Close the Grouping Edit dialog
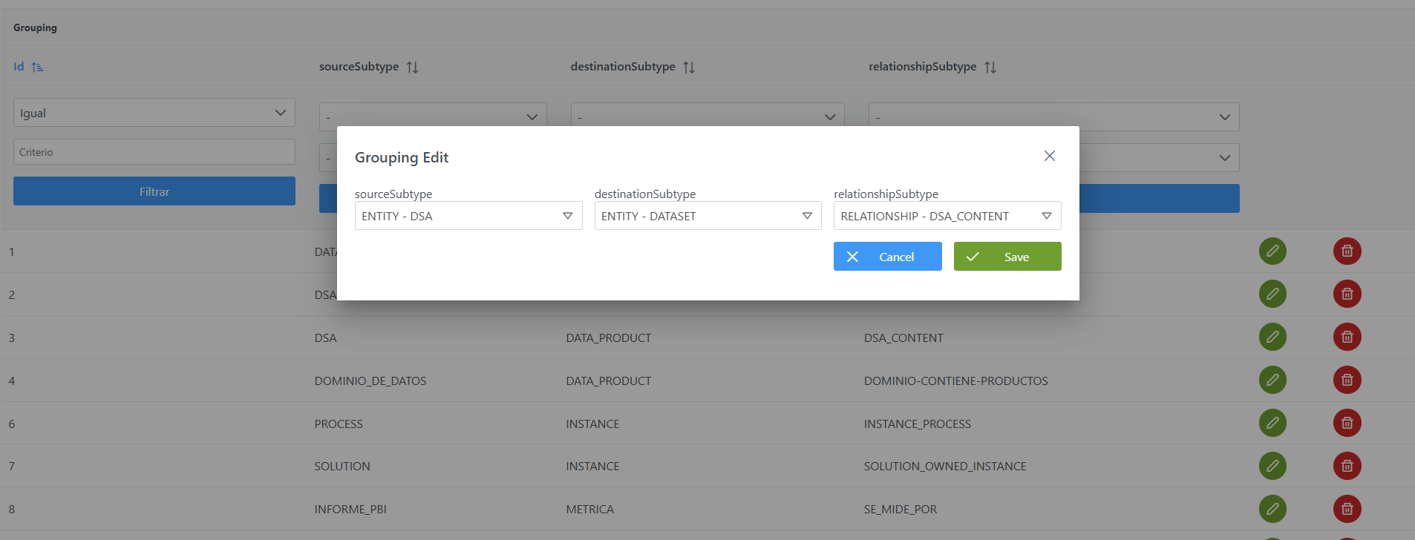1415x540 pixels. [1049, 156]
